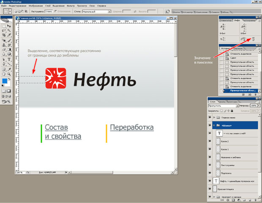Enable the Сглаживание checkbox in options bar

point(56,11)
